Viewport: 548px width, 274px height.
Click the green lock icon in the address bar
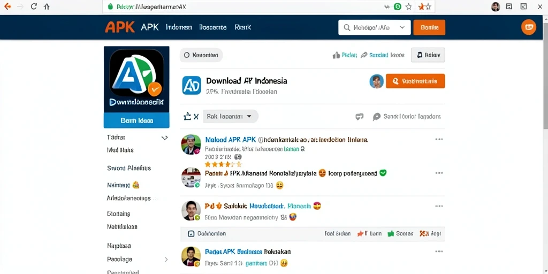click(110, 6)
